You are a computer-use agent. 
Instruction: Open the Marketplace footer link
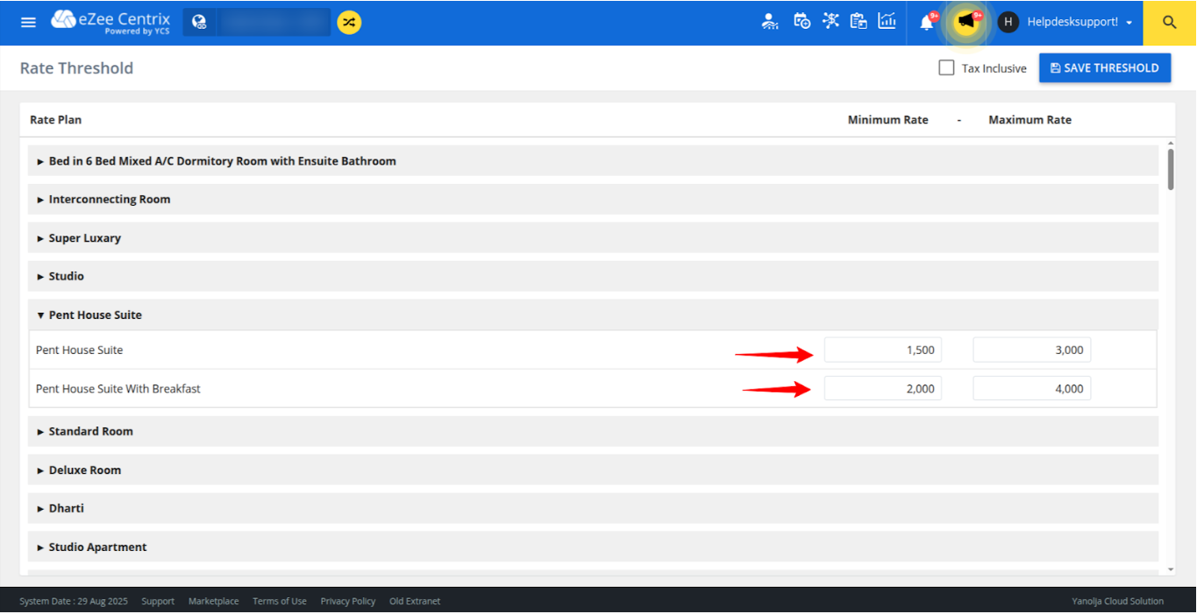click(x=213, y=601)
